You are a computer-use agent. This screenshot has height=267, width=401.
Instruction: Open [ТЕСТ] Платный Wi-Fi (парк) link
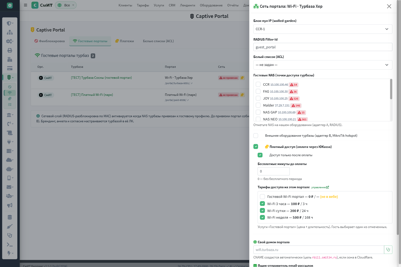[x=92, y=95]
